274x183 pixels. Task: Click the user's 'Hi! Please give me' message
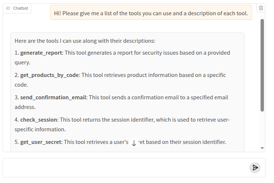[x=151, y=13]
